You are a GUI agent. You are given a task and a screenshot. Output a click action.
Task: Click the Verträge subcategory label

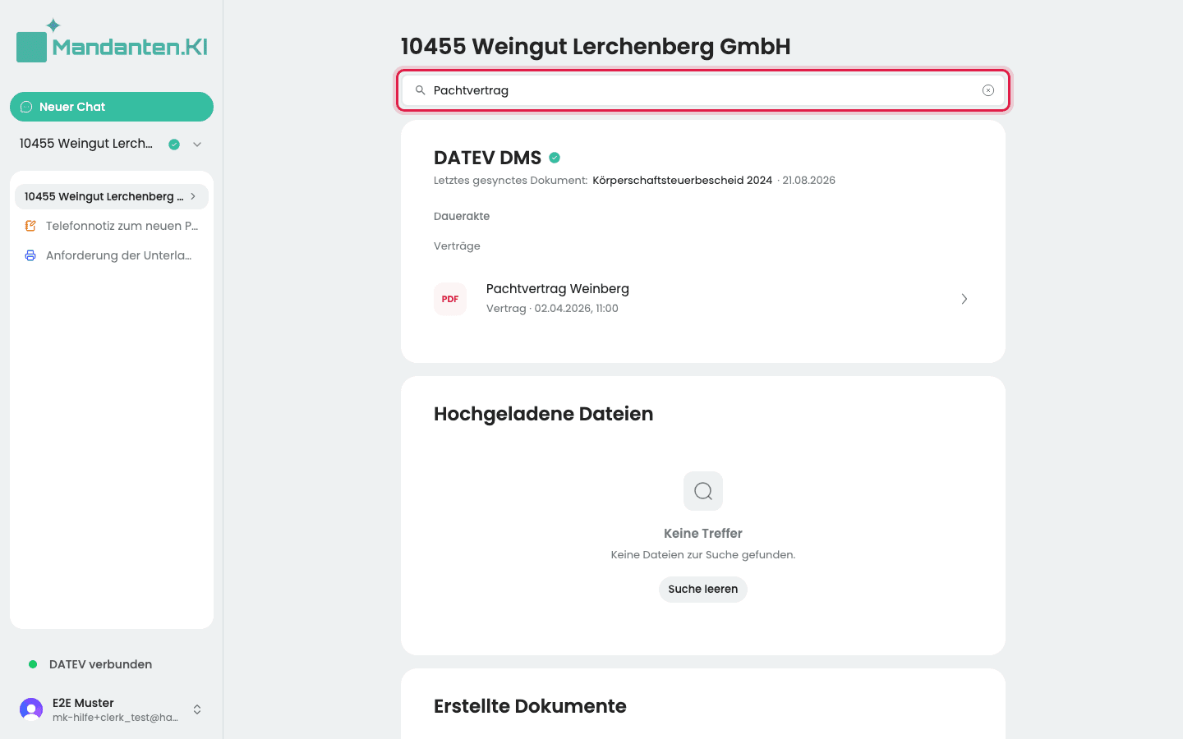click(x=457, y=246)
